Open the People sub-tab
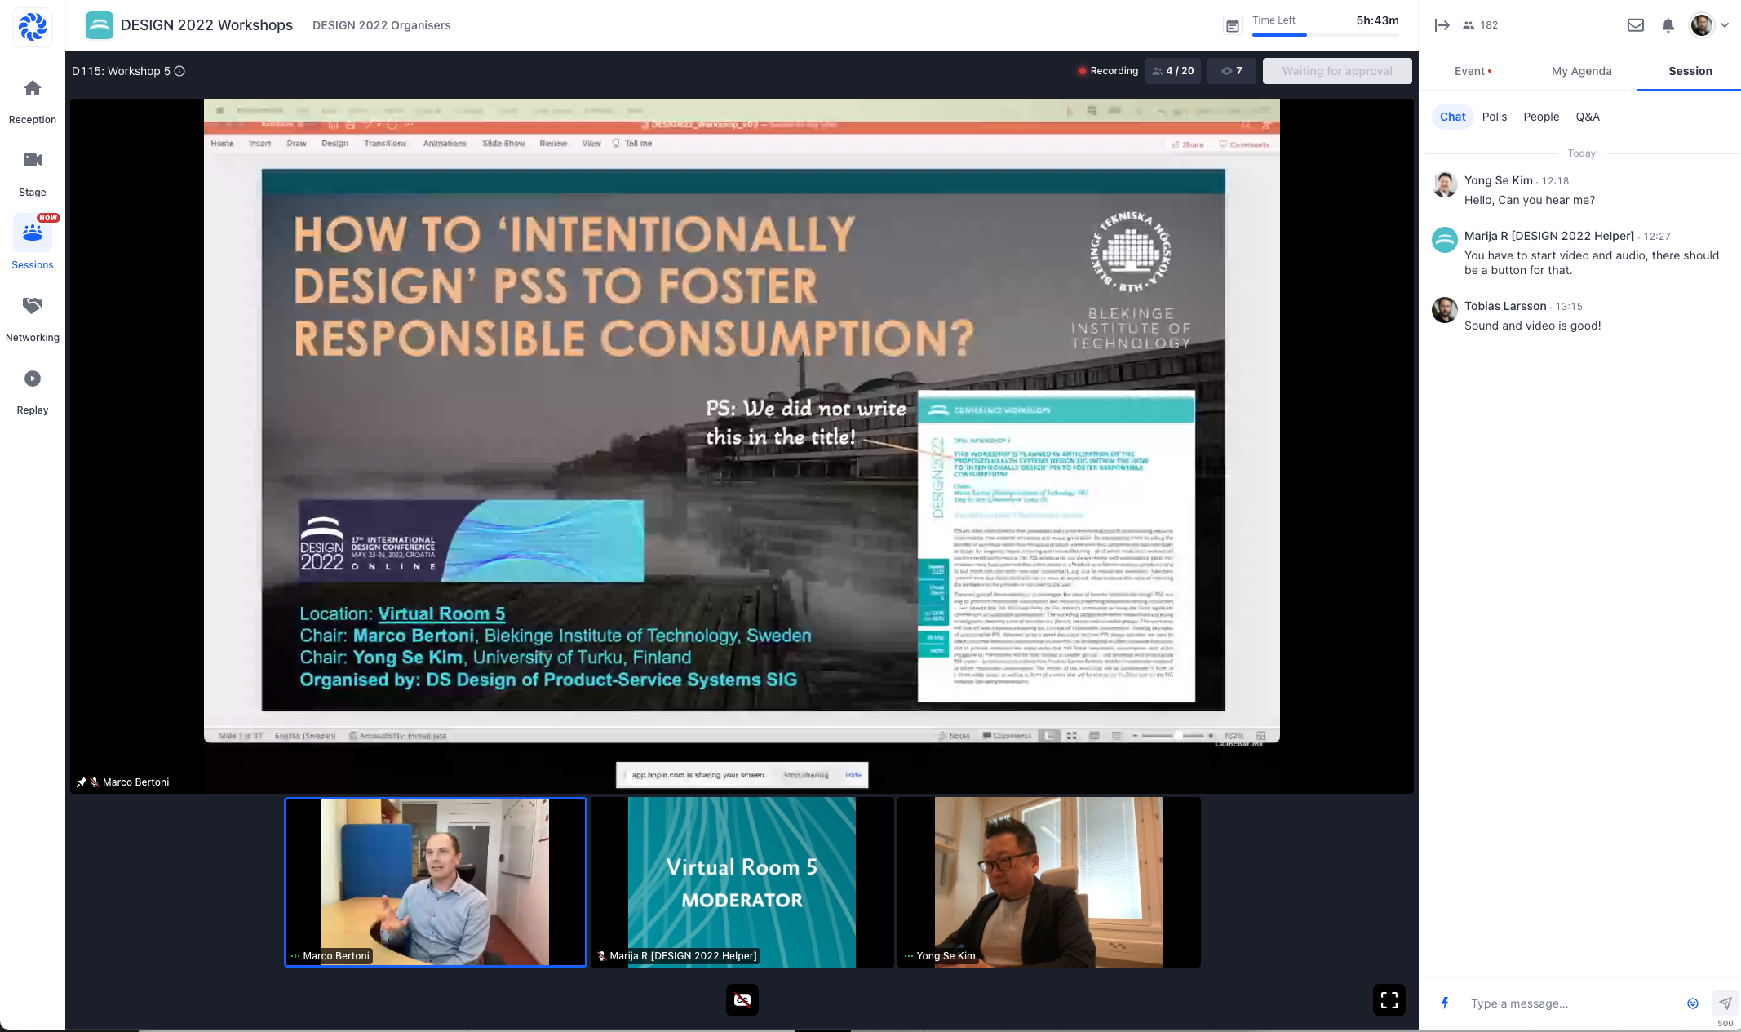Image resolution: width=1741 pixels, height=1032 pixels. 1541,117
